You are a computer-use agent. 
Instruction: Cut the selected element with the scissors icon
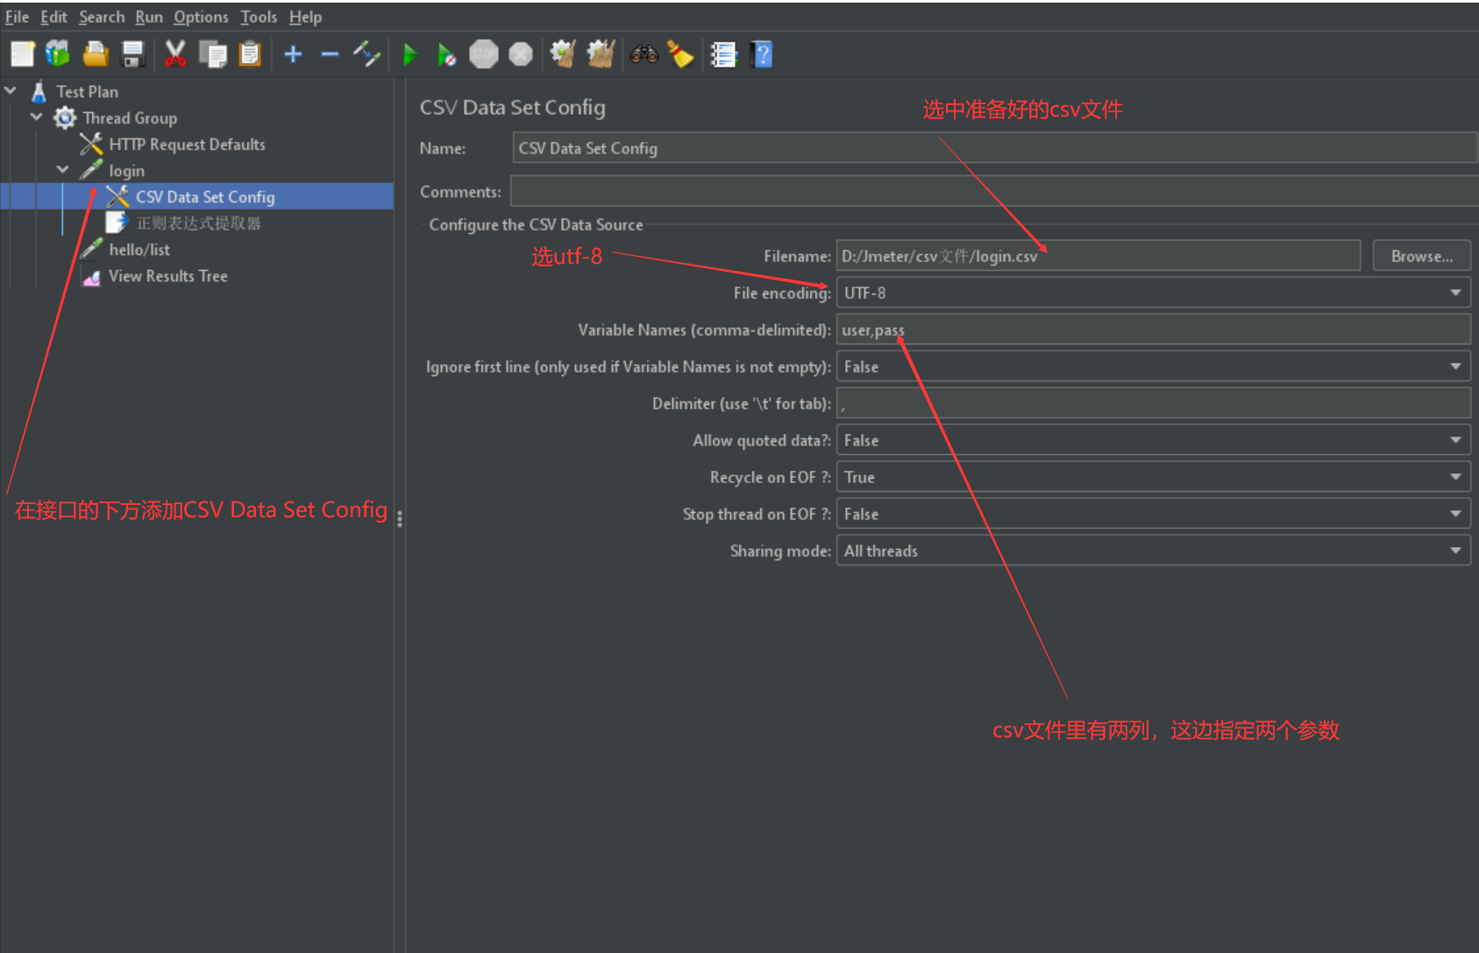(175, 54)
